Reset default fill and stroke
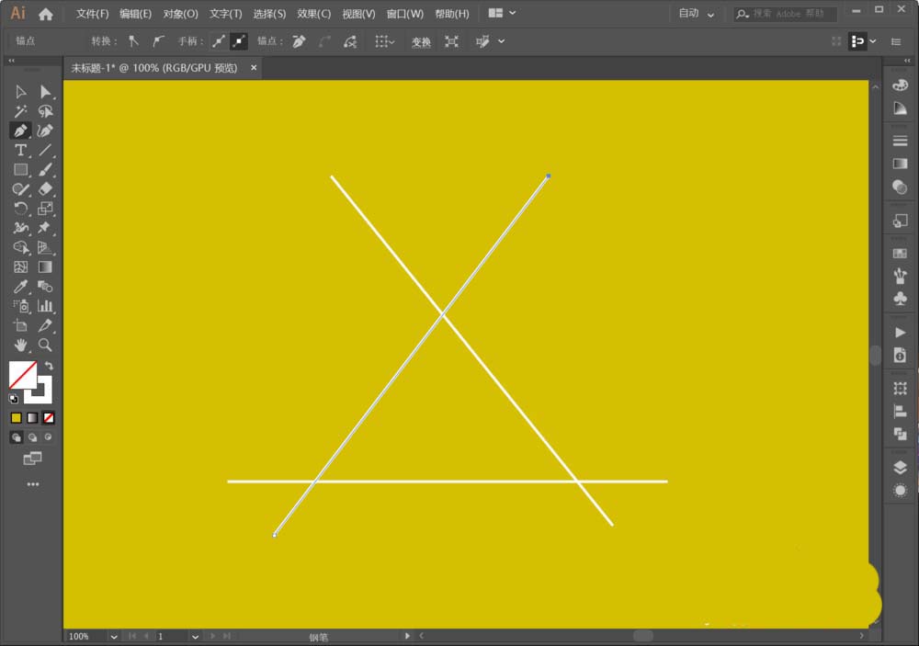This screenshot has width=919, height=646. click(14, 399)
